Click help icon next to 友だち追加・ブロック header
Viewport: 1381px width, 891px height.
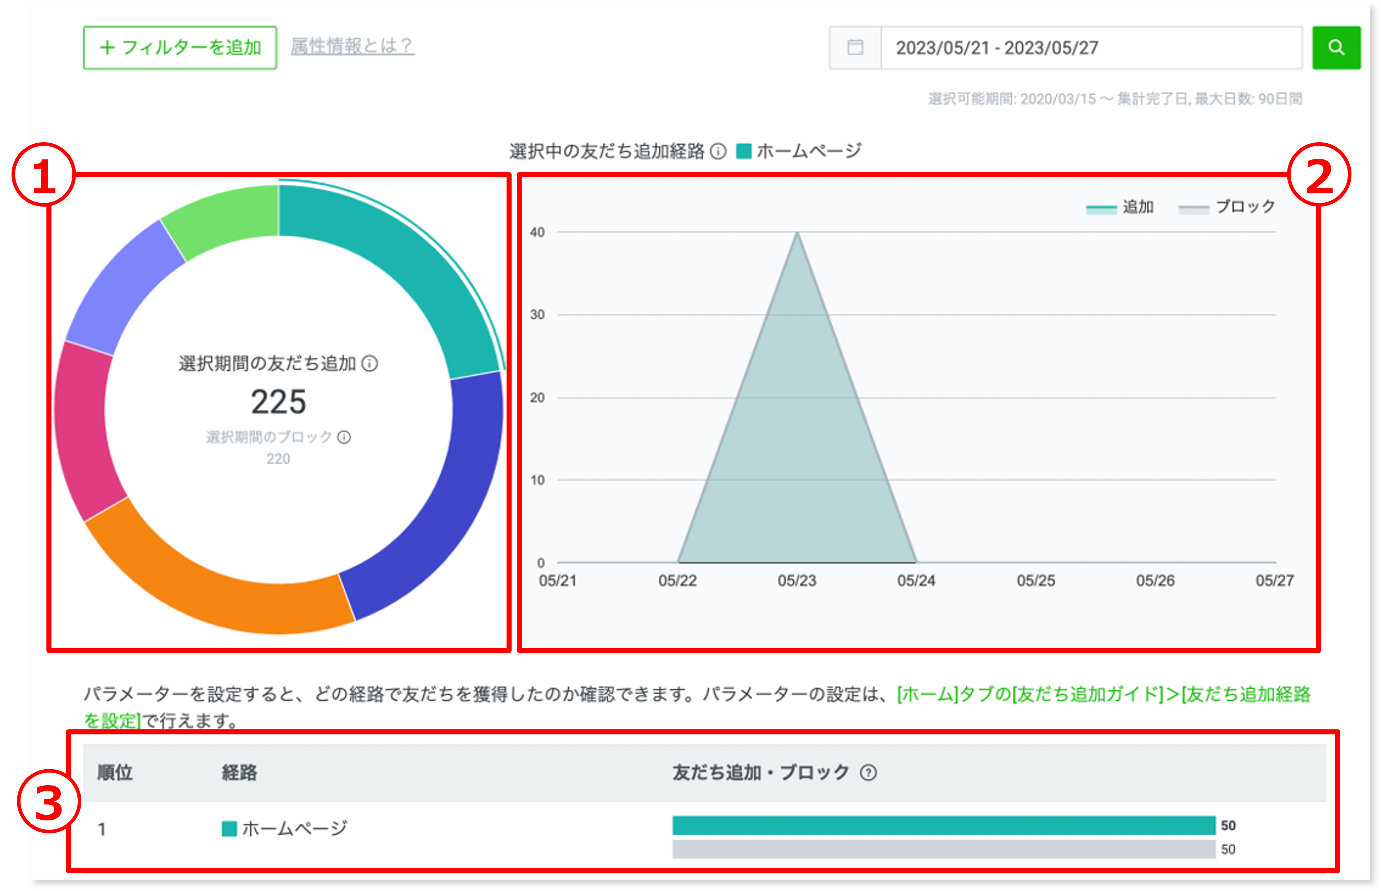click(x=868, y=773)
